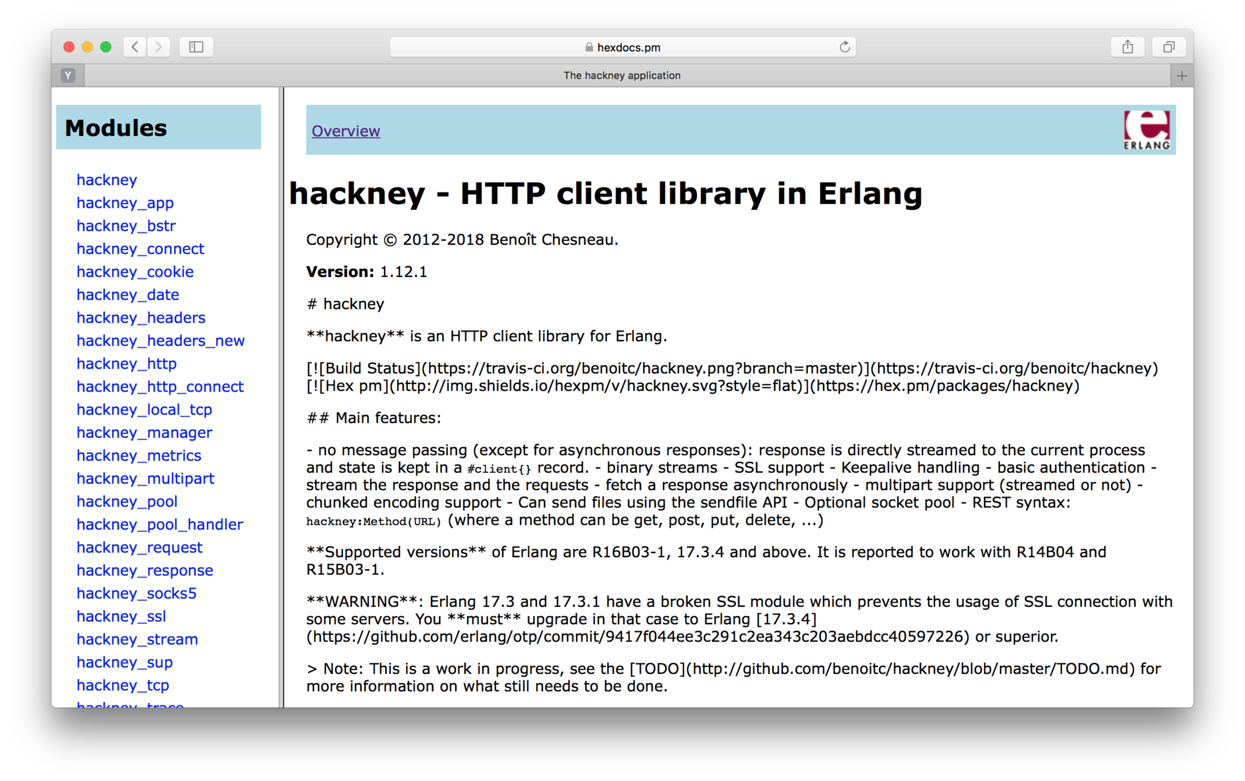Open hackney_headers_new module page

tap(160, 341)
